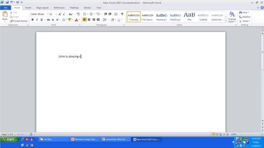Apply the No Spacing style
The width and height of the screenshot is (264, 148).
pyautogui.click(x=148, y=17)
